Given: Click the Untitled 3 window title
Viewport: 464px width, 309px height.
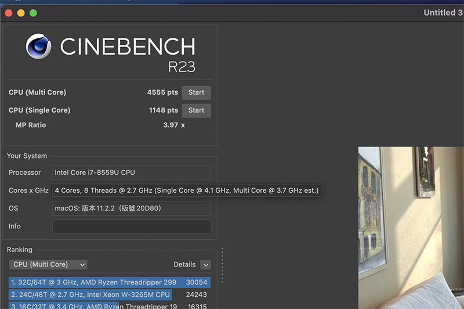Looking at the screenshot, I should [x=443, y=13].
